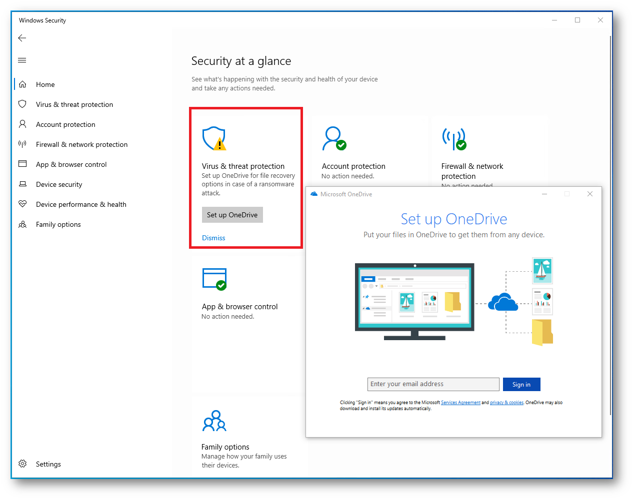Image resolution: width=634 pixels, height=500 pixels.
Task: Minimize the Windows Security window
Action: [x=554, y=20]
